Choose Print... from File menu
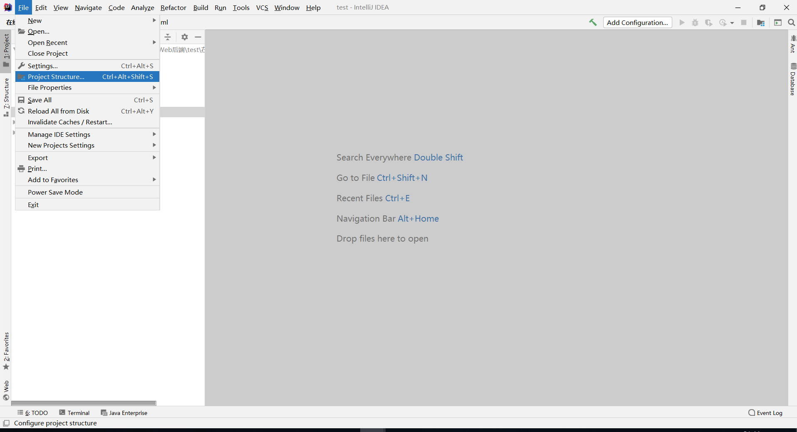The height and width of the screenshot is (432, 797). click(x=87, y=169)
